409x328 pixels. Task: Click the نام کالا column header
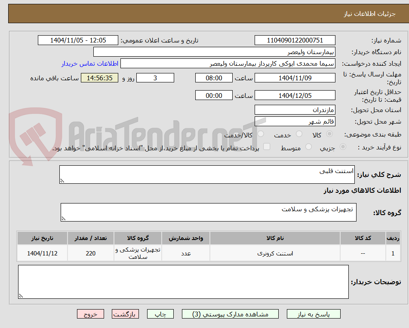[x=275, y=238]
